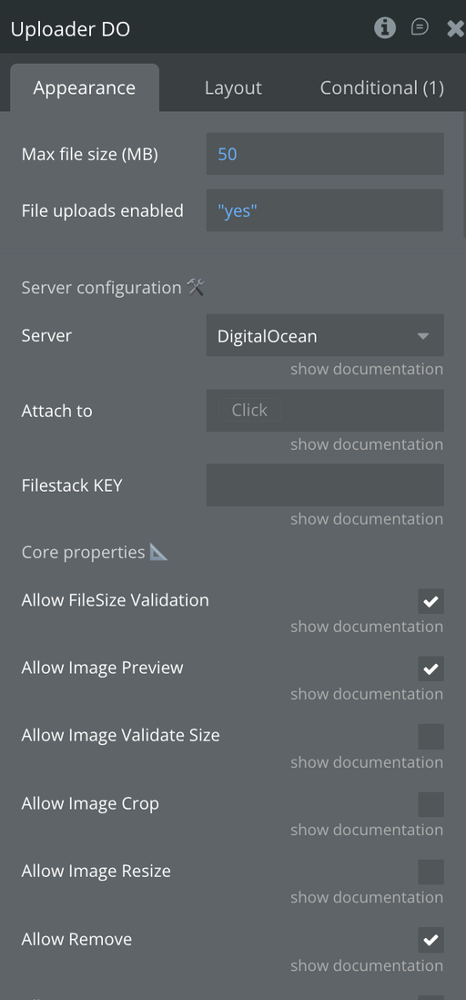Enable Allow Image Validate Size

pyautogui.click(x=431, y=737)
